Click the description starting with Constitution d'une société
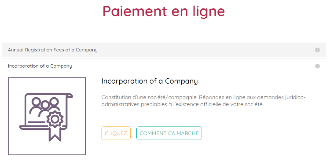 204,97
